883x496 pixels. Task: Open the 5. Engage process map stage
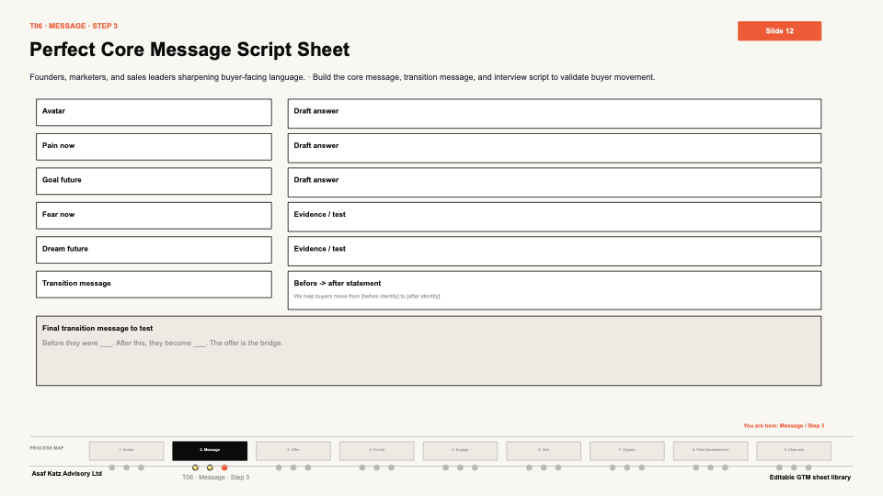[460, 450]
